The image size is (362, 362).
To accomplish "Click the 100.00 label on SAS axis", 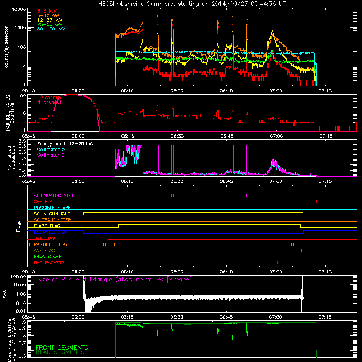I will click(18, 277).
